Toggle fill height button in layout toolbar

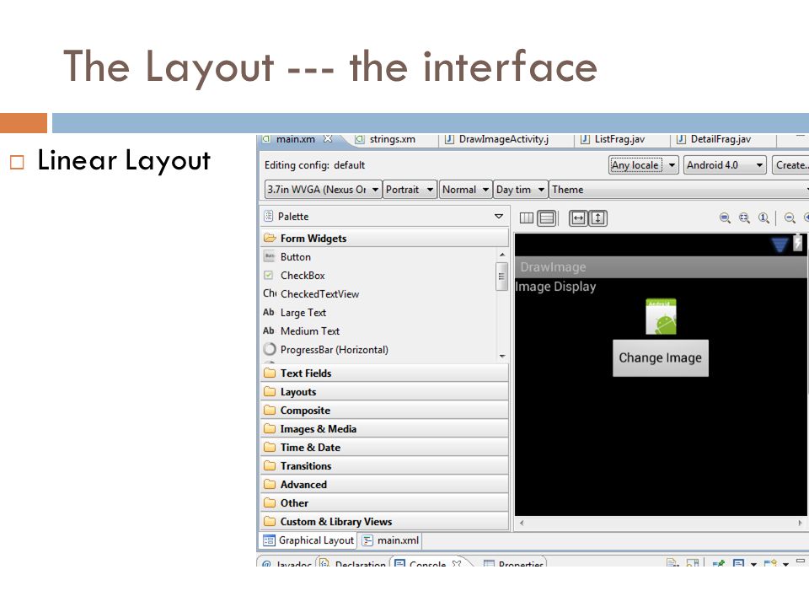598,218
